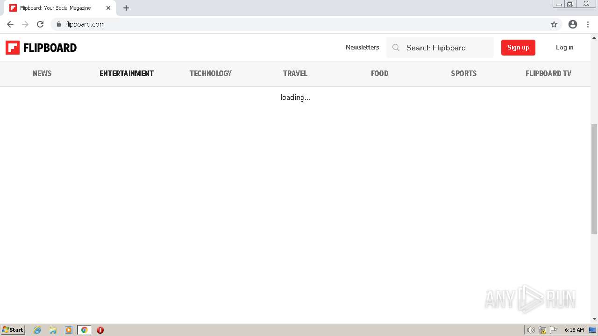Open the Chrome profile avatar icon
The image size is (598, 336).
click(573, 24)
